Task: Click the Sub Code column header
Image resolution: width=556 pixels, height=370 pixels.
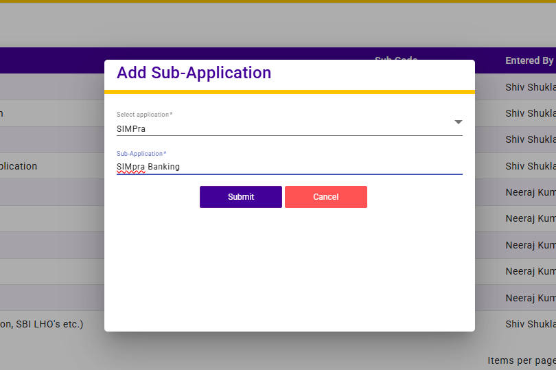Action: click(396, 58)
